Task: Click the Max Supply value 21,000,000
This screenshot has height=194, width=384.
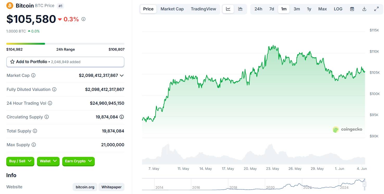Action: tap(112, 145)
